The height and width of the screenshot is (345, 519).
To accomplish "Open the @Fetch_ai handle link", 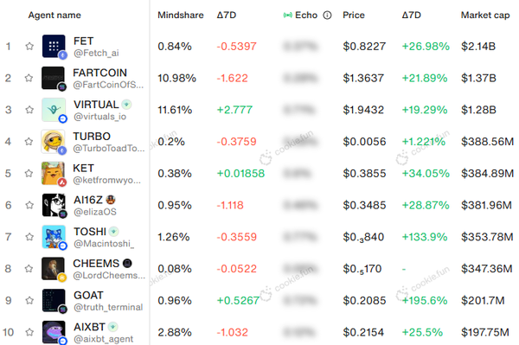I will (x=96, y=53).
